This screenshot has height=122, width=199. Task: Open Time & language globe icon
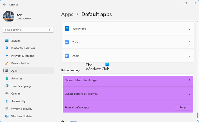(7, 86)
